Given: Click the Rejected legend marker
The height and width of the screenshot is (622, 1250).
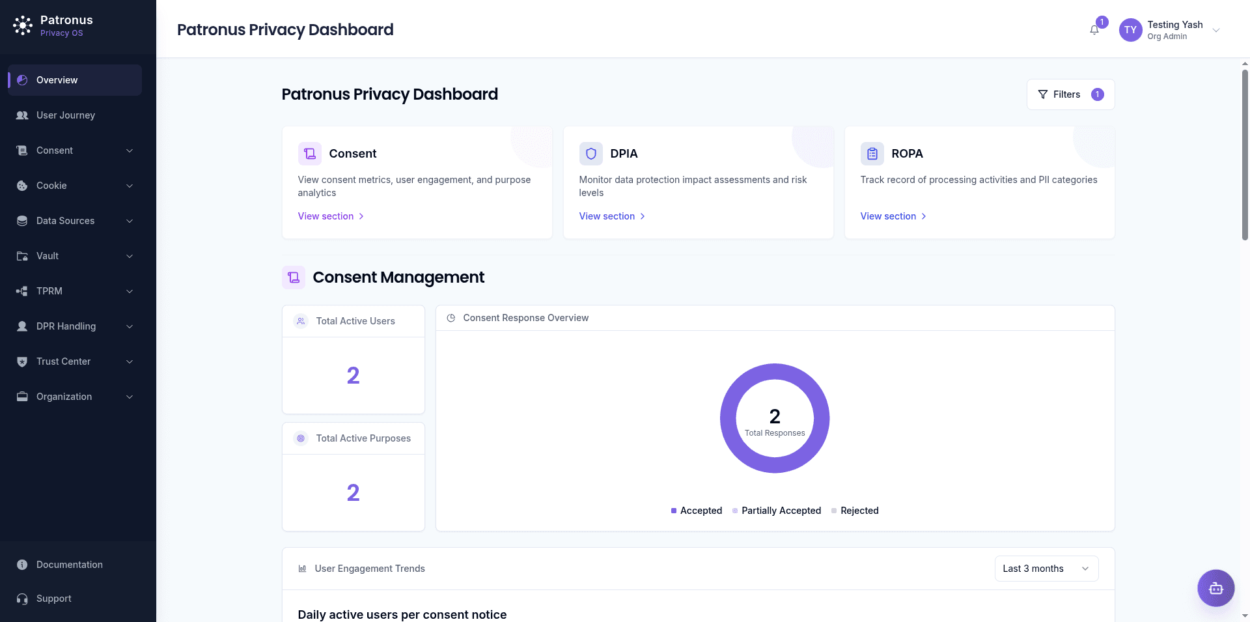Looking at the screenshot, I should pyautogui.click(x=834, y=511).
